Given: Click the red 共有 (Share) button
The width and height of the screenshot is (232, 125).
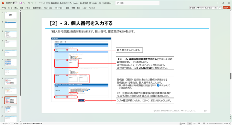Looking at the screenshot, I should pos(226,8).
